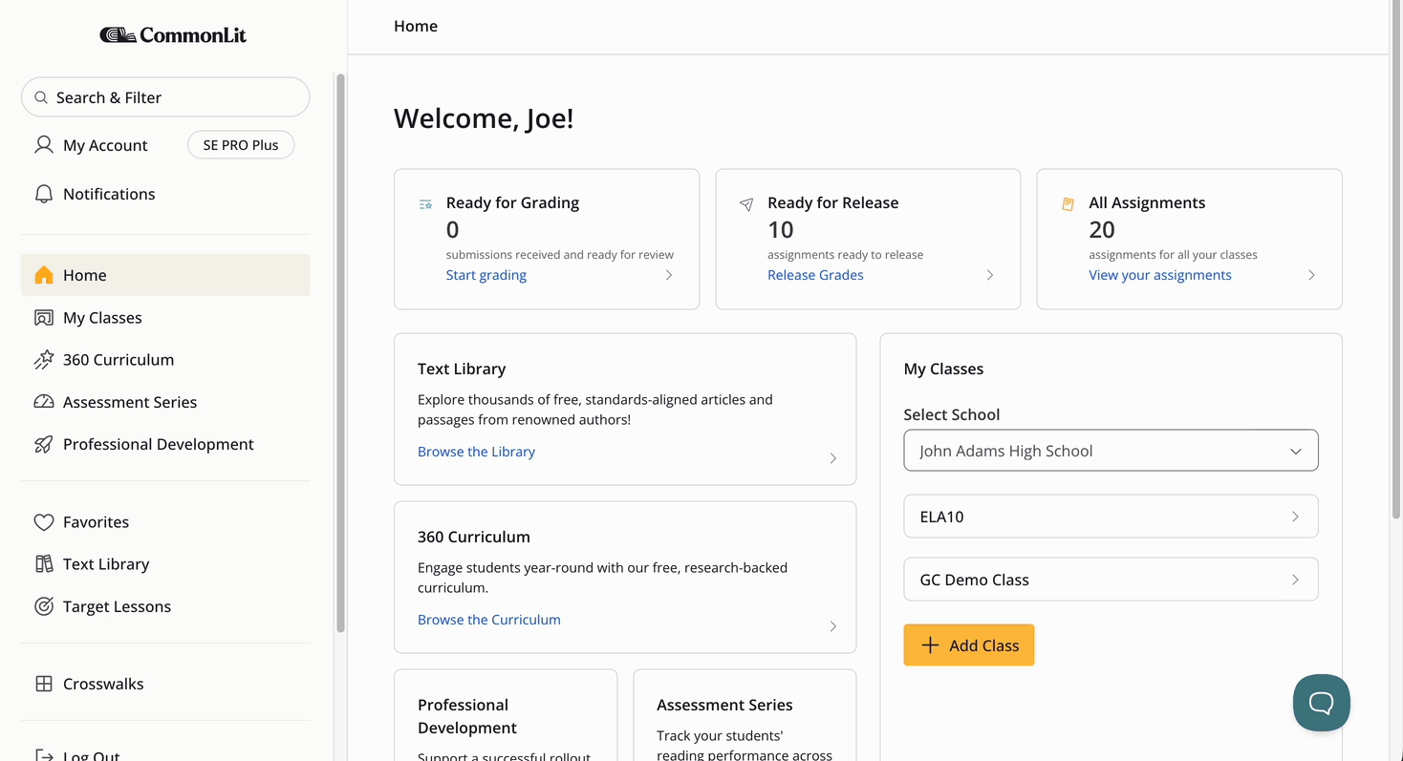Go to 360 Curriculum in the sidebar

(119, 360)
